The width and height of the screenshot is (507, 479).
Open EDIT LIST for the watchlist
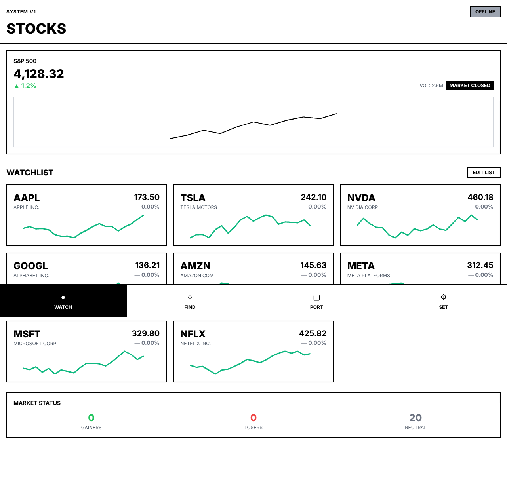[x=484, y=173]
